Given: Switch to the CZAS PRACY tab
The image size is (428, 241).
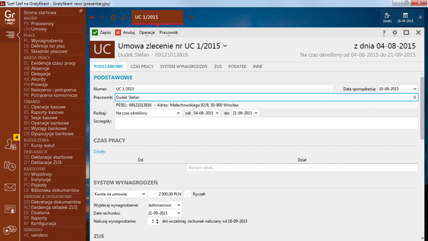Looking at the screenshot, I should pos(142,67).
